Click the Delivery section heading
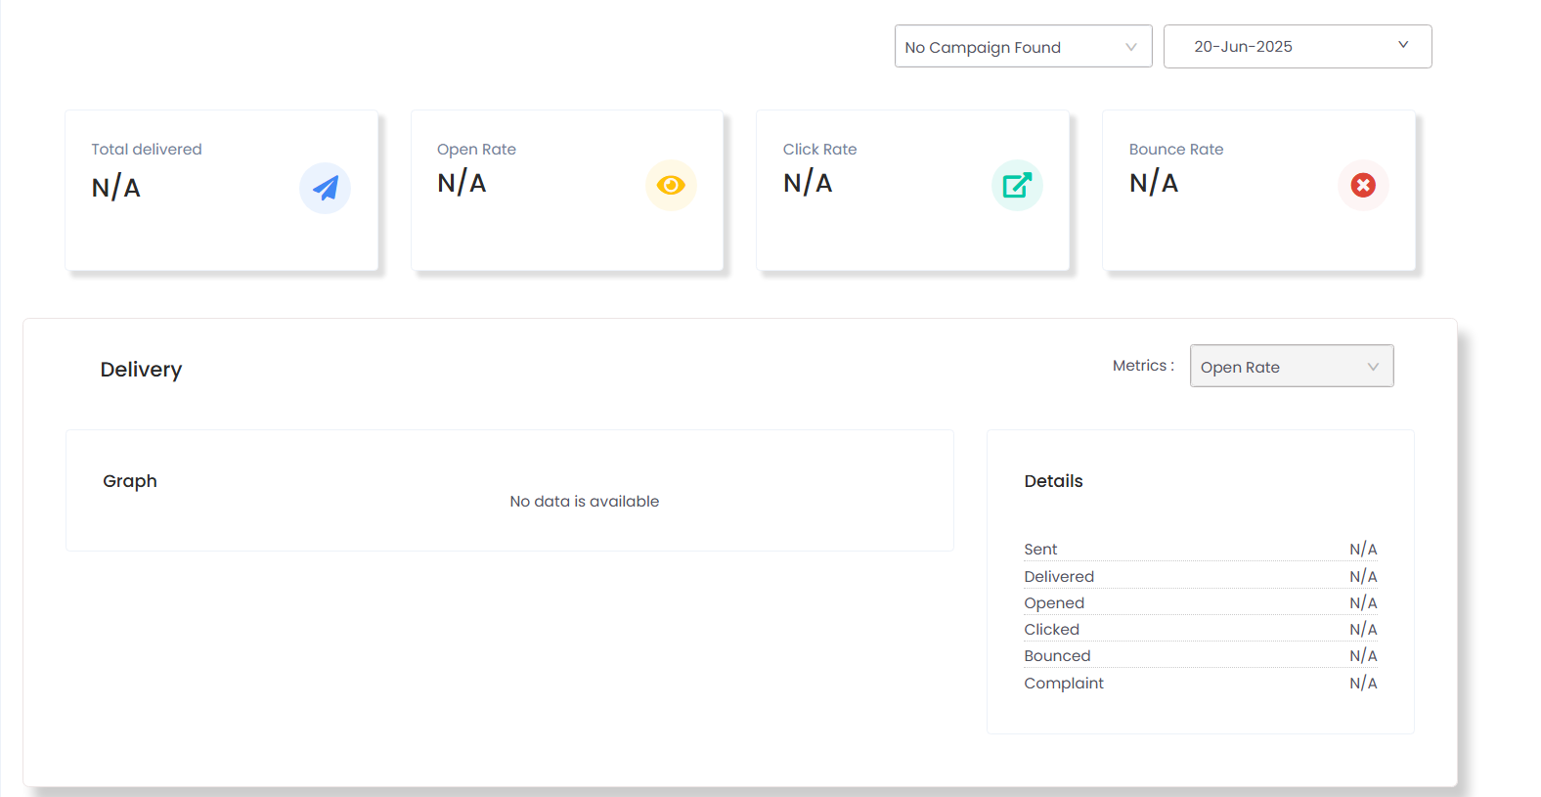 pyautogui.click(x=141, y=370)
